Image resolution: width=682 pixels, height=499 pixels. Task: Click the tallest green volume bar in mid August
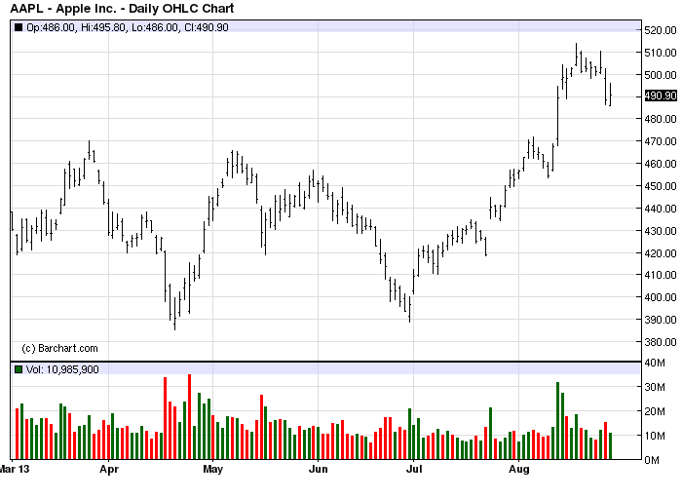tap(558, 421)
